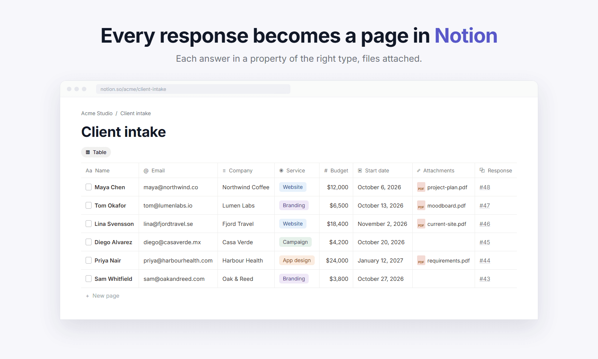Click the Northwind Coffee company cell
Image resolution: width=598 pixels, height=359 pixels.
pyautogui.click(x=246, y=187)
